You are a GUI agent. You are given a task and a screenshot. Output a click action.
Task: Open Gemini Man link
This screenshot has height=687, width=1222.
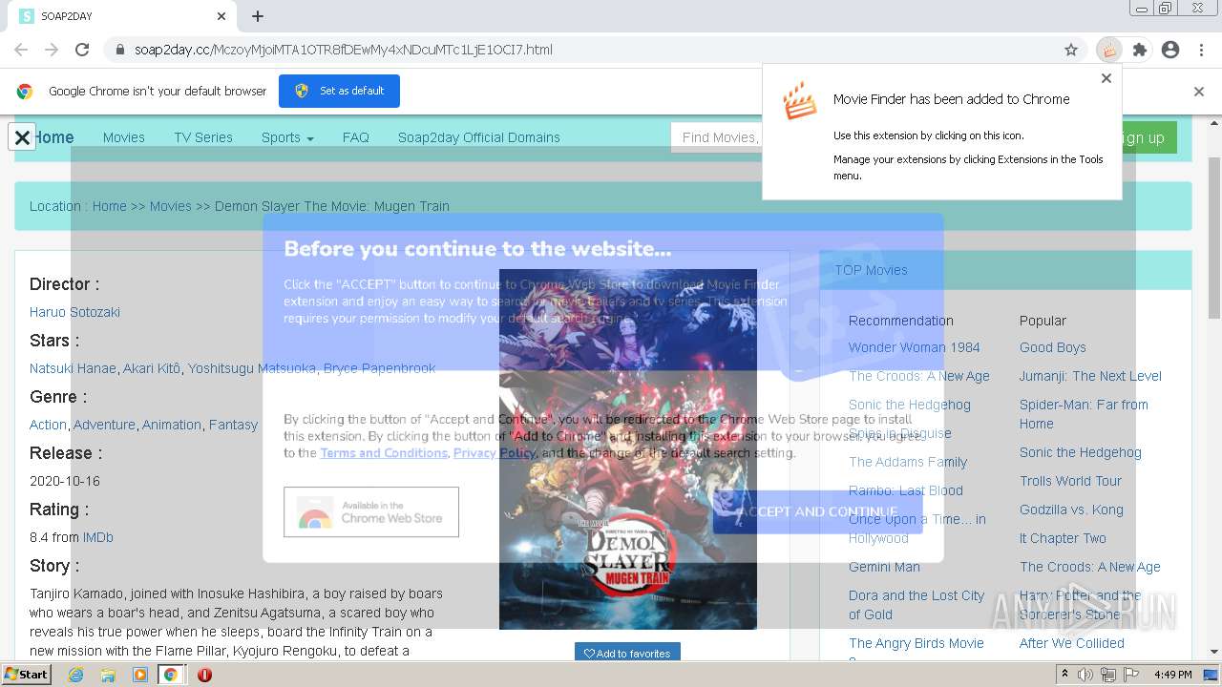(884, 567)
